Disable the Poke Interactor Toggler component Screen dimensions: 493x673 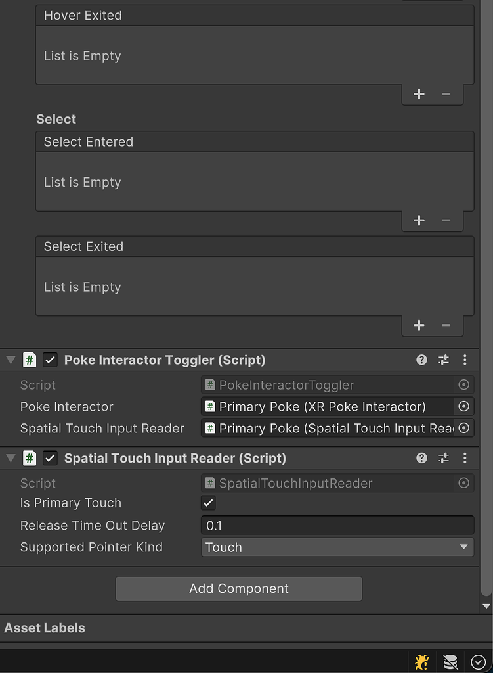click(50, 360)
